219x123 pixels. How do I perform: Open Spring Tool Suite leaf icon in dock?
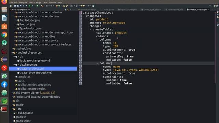[x=4, y=101]
